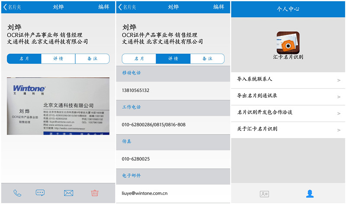This screenshot has width=346, height=204.
Task: Open the Wintone business card photo
Action: pos(58,106)
